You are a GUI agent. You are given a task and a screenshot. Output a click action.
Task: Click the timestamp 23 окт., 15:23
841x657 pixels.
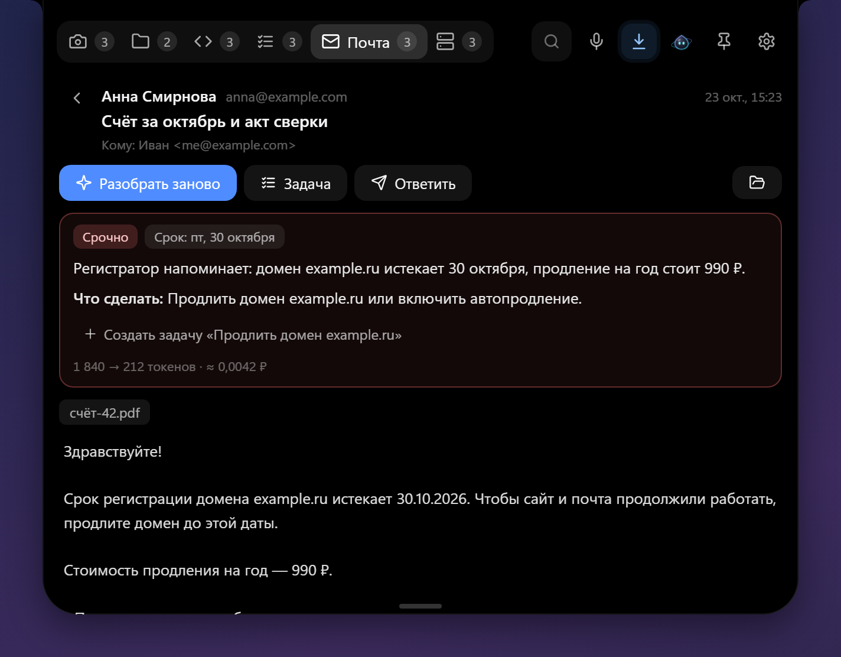pyautogui.click(x=743, y=97)
